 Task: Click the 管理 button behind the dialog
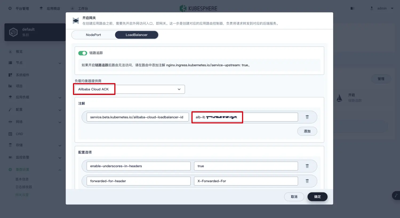[x=381, y=79]
